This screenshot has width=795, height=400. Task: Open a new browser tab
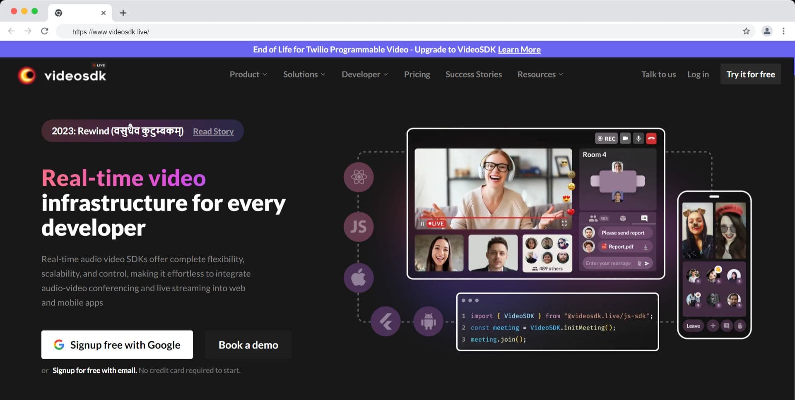123,13
